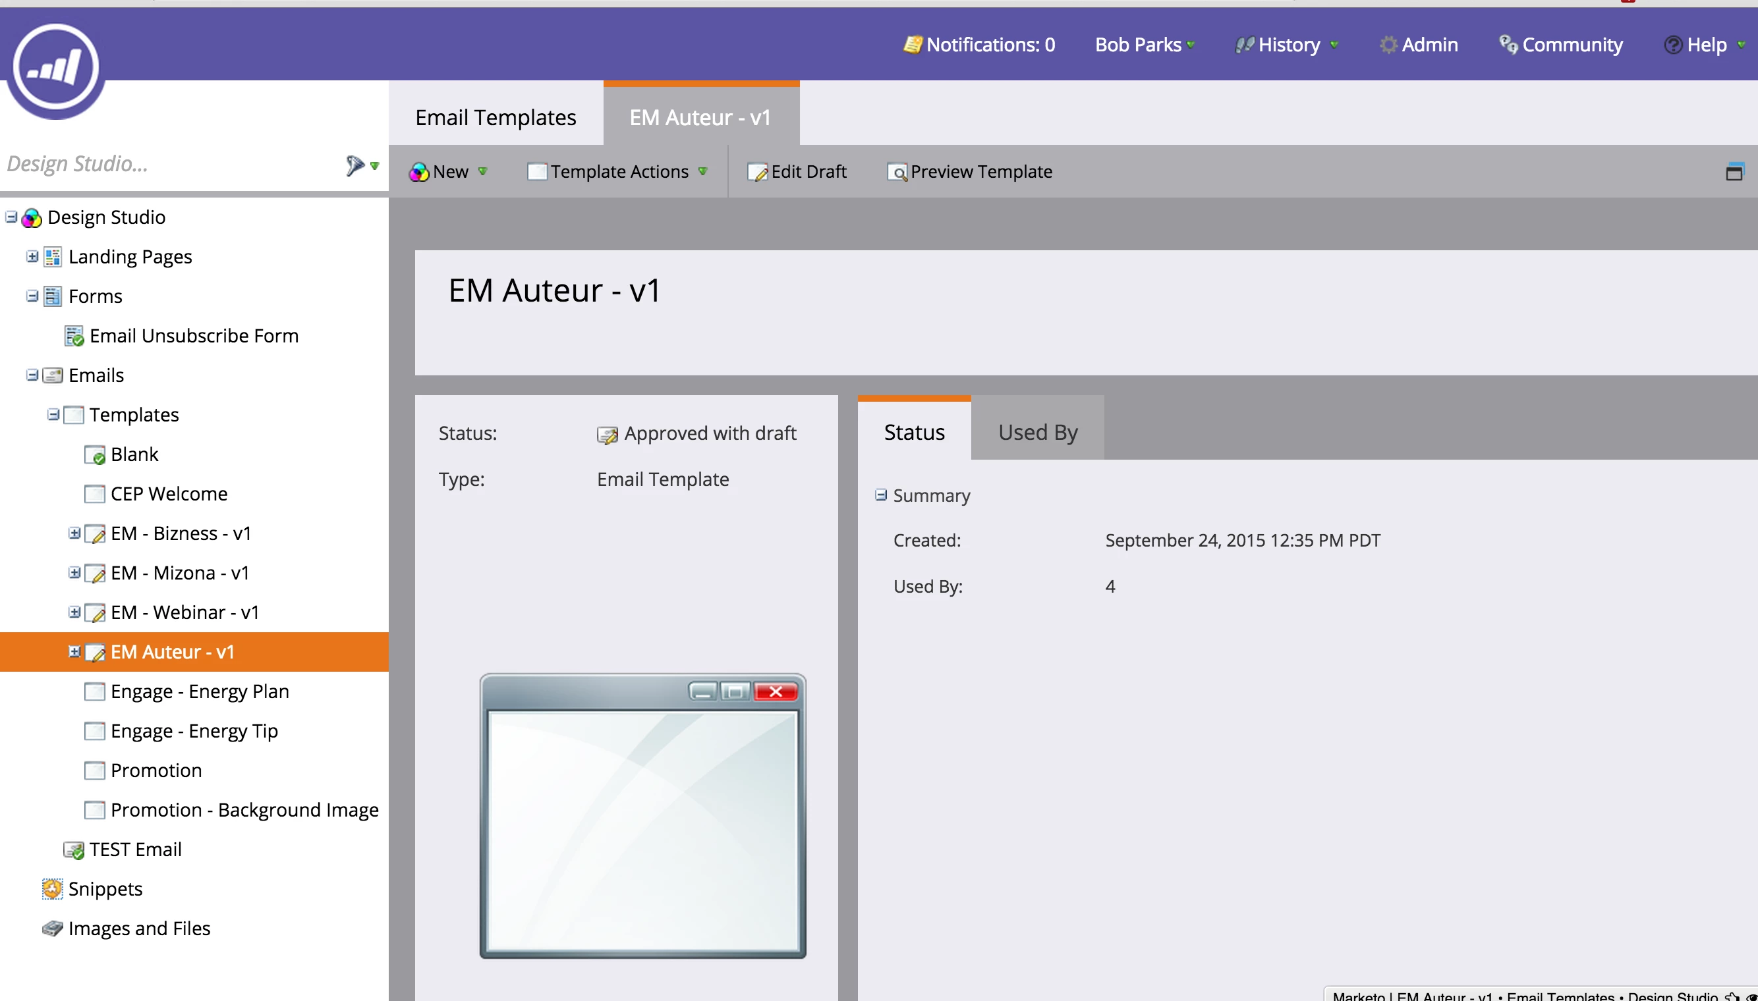
Task: Switch to the Used By tab
Action: [1037, 433]
